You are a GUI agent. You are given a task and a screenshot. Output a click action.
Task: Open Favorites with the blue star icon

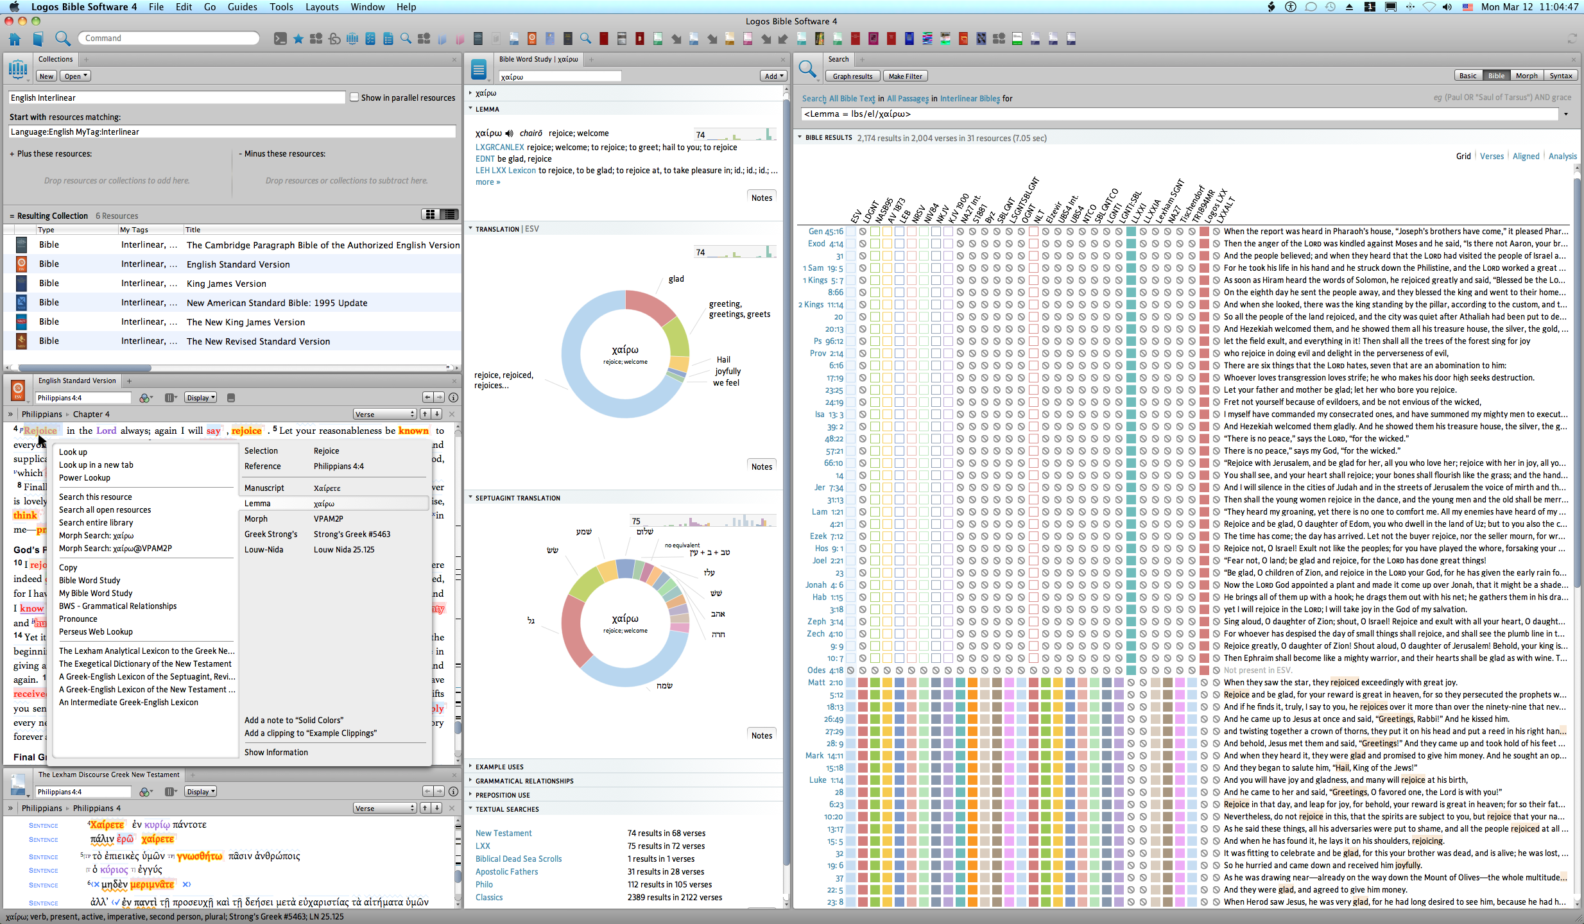298,38
